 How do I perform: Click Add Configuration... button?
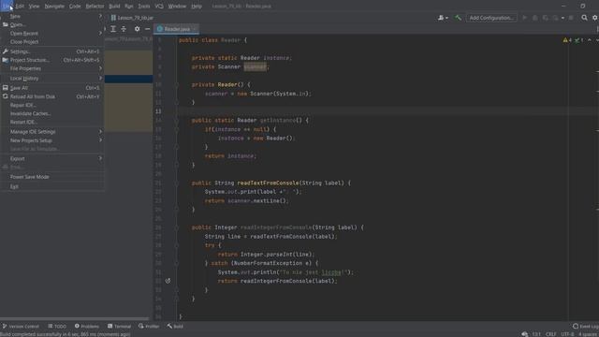[491, 18]
